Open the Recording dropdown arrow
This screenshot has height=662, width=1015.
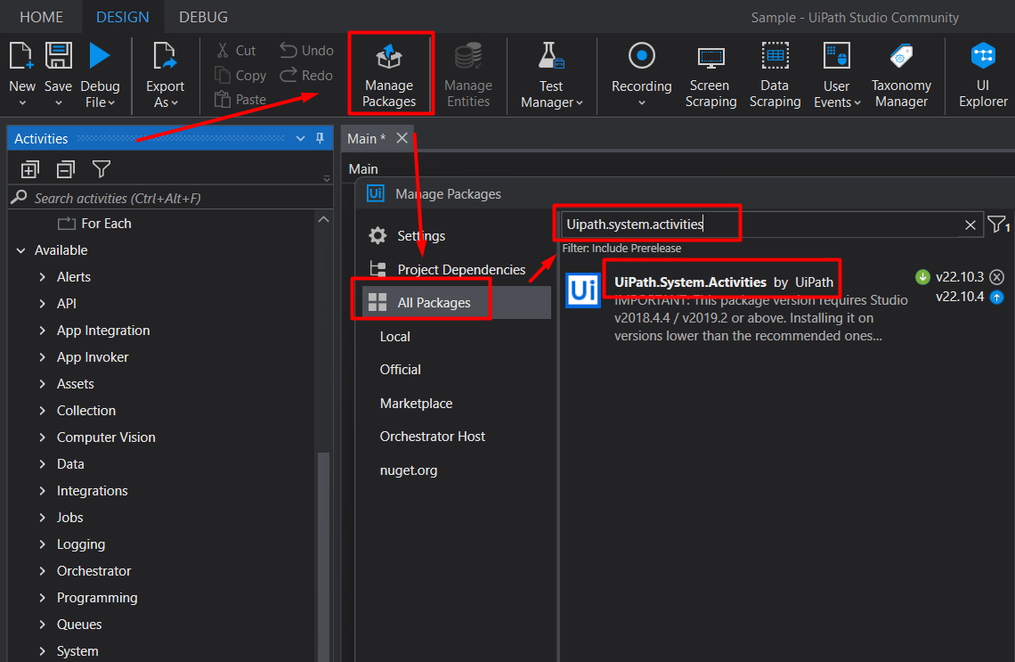coord(641,102)
